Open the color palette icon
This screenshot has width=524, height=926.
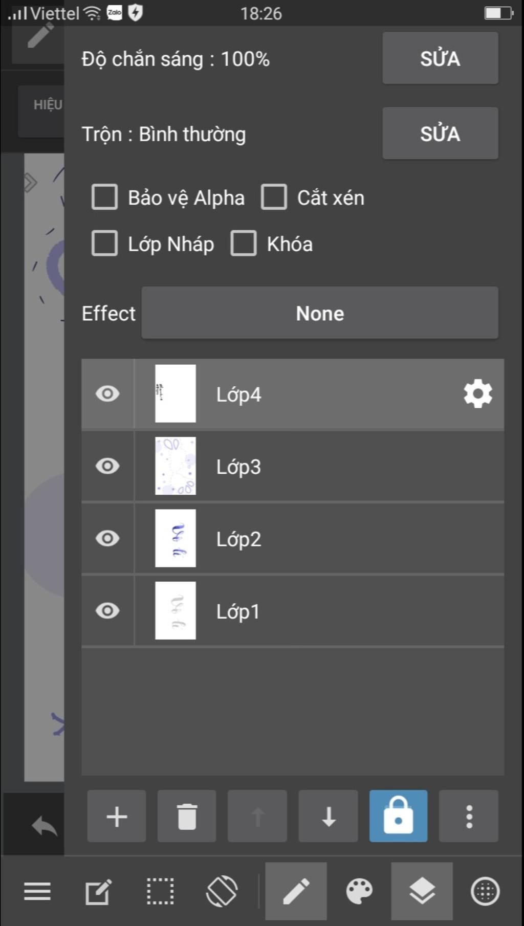[359, 891]
